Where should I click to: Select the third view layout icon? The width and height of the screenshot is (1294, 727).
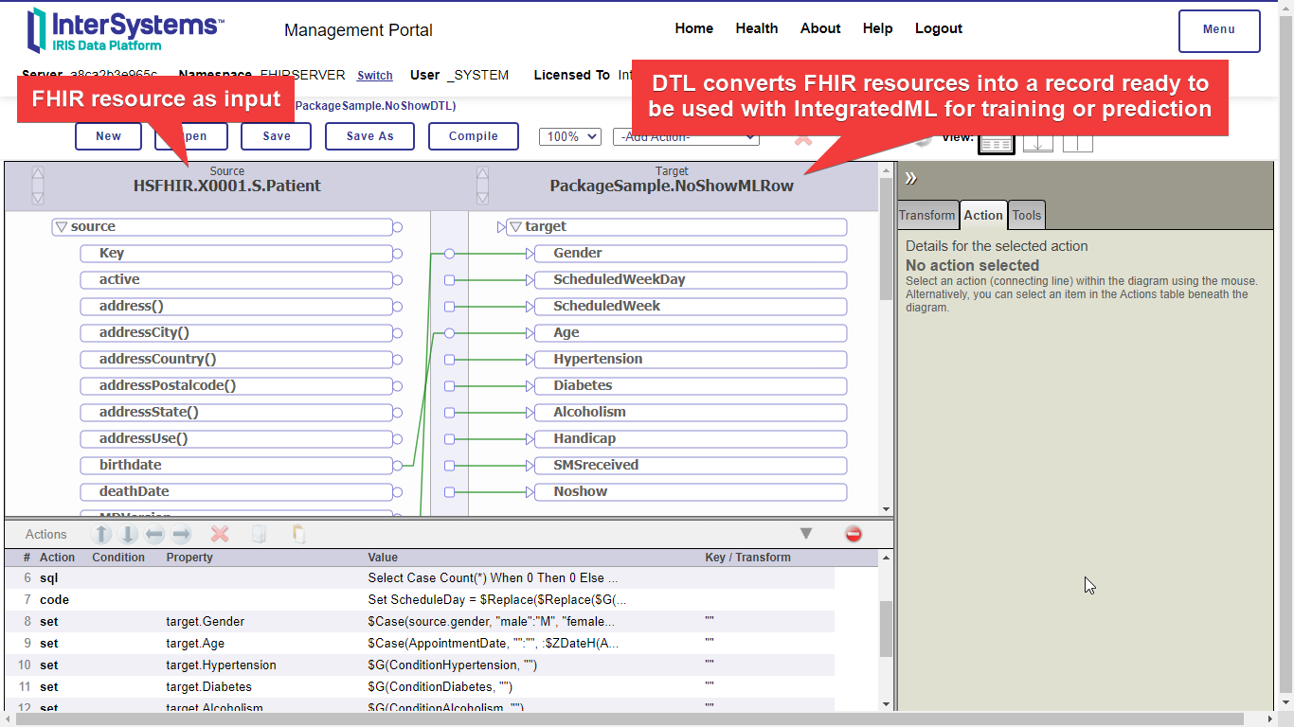click(x=1078, y=143)
